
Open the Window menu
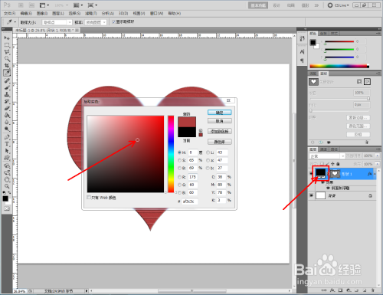coord(156,13)
